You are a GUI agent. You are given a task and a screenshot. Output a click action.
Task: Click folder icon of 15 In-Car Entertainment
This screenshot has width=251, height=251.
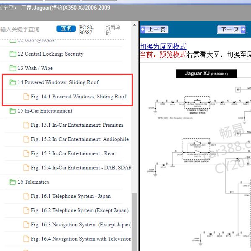click(13, 111)
